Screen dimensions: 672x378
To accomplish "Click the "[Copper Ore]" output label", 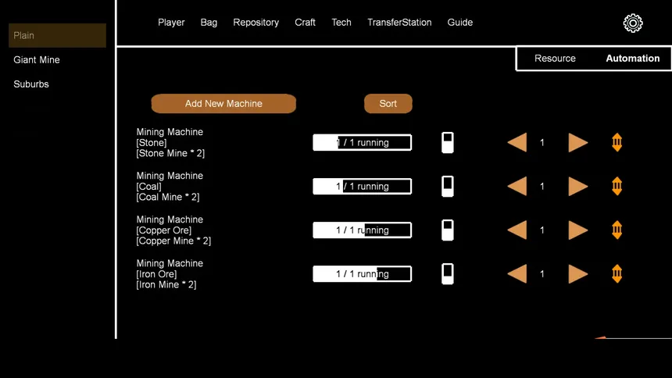I will (164, 230).
